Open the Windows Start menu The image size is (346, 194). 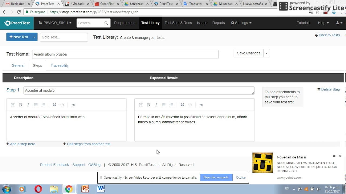(x=6, y=189)
